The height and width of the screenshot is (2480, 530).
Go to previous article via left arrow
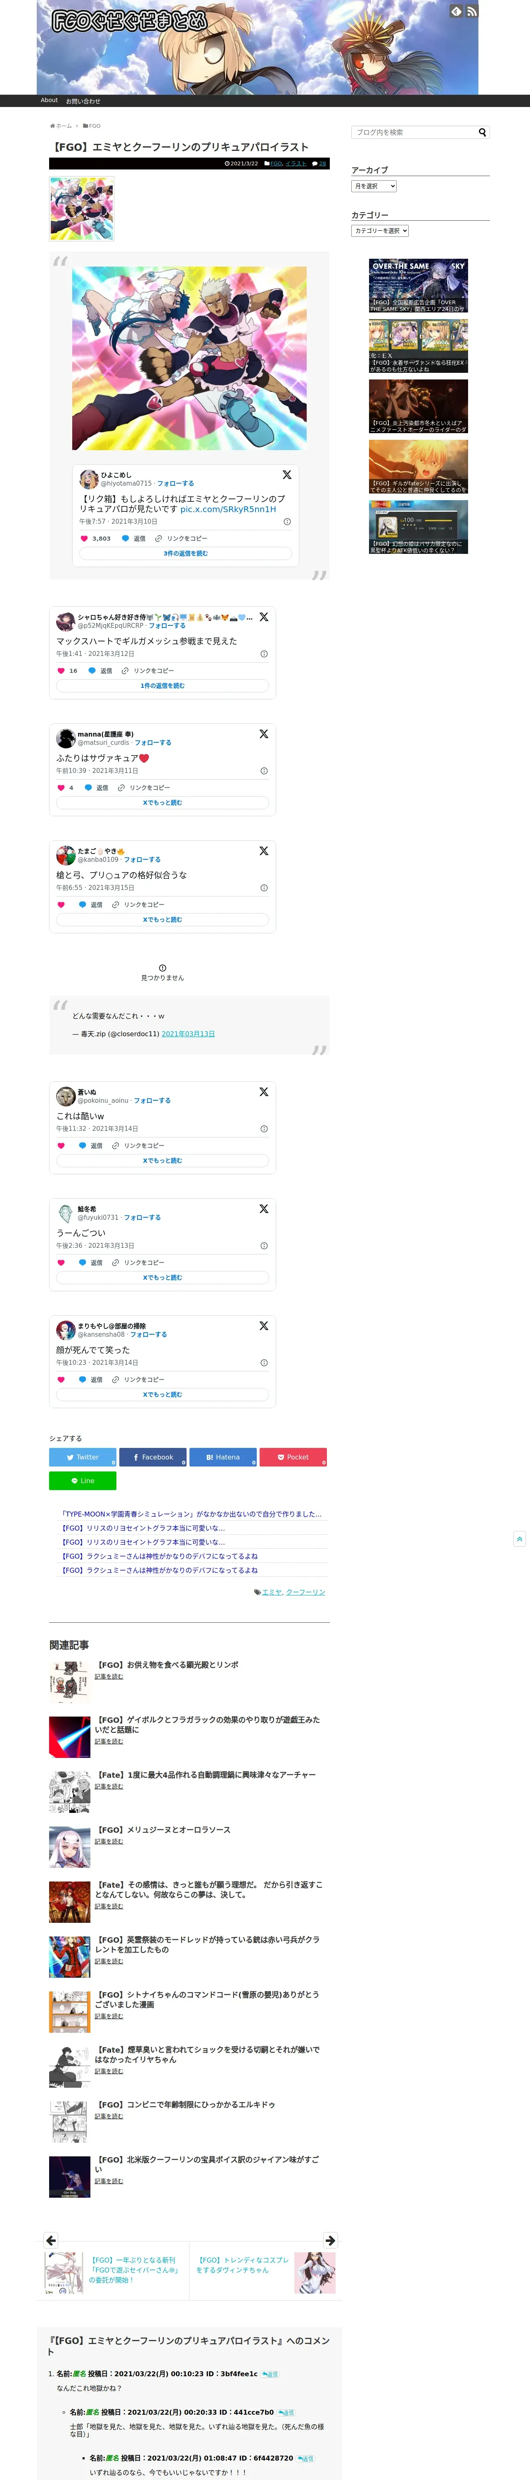(51, 2240)
